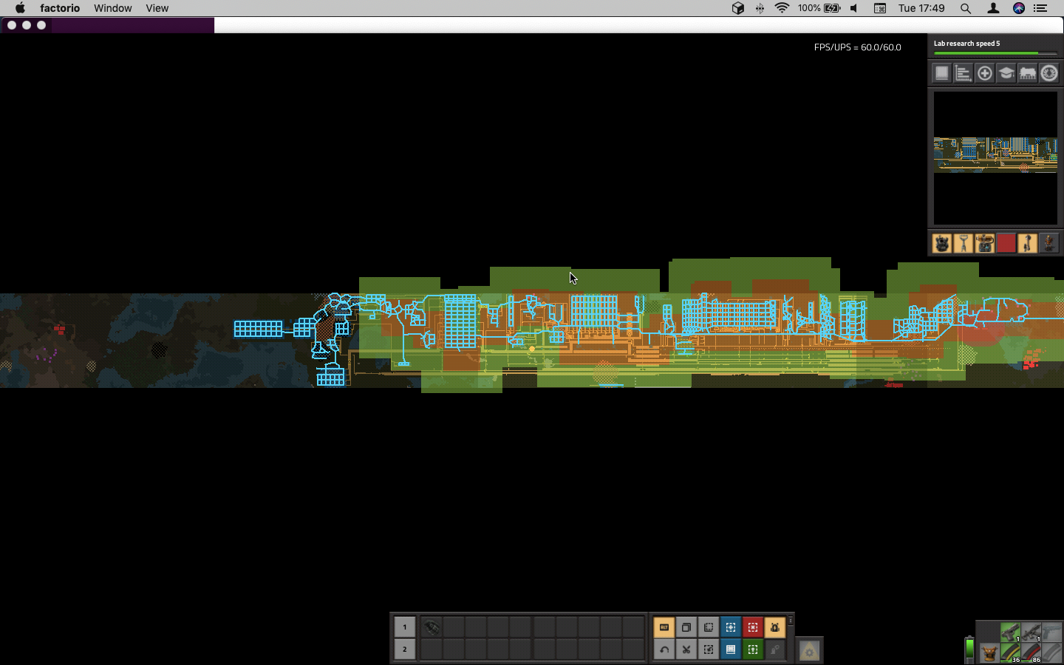The image size is (1064, 665).
Task: Open the trains overview locomotive icon
Action: (x=1027, y=73)
